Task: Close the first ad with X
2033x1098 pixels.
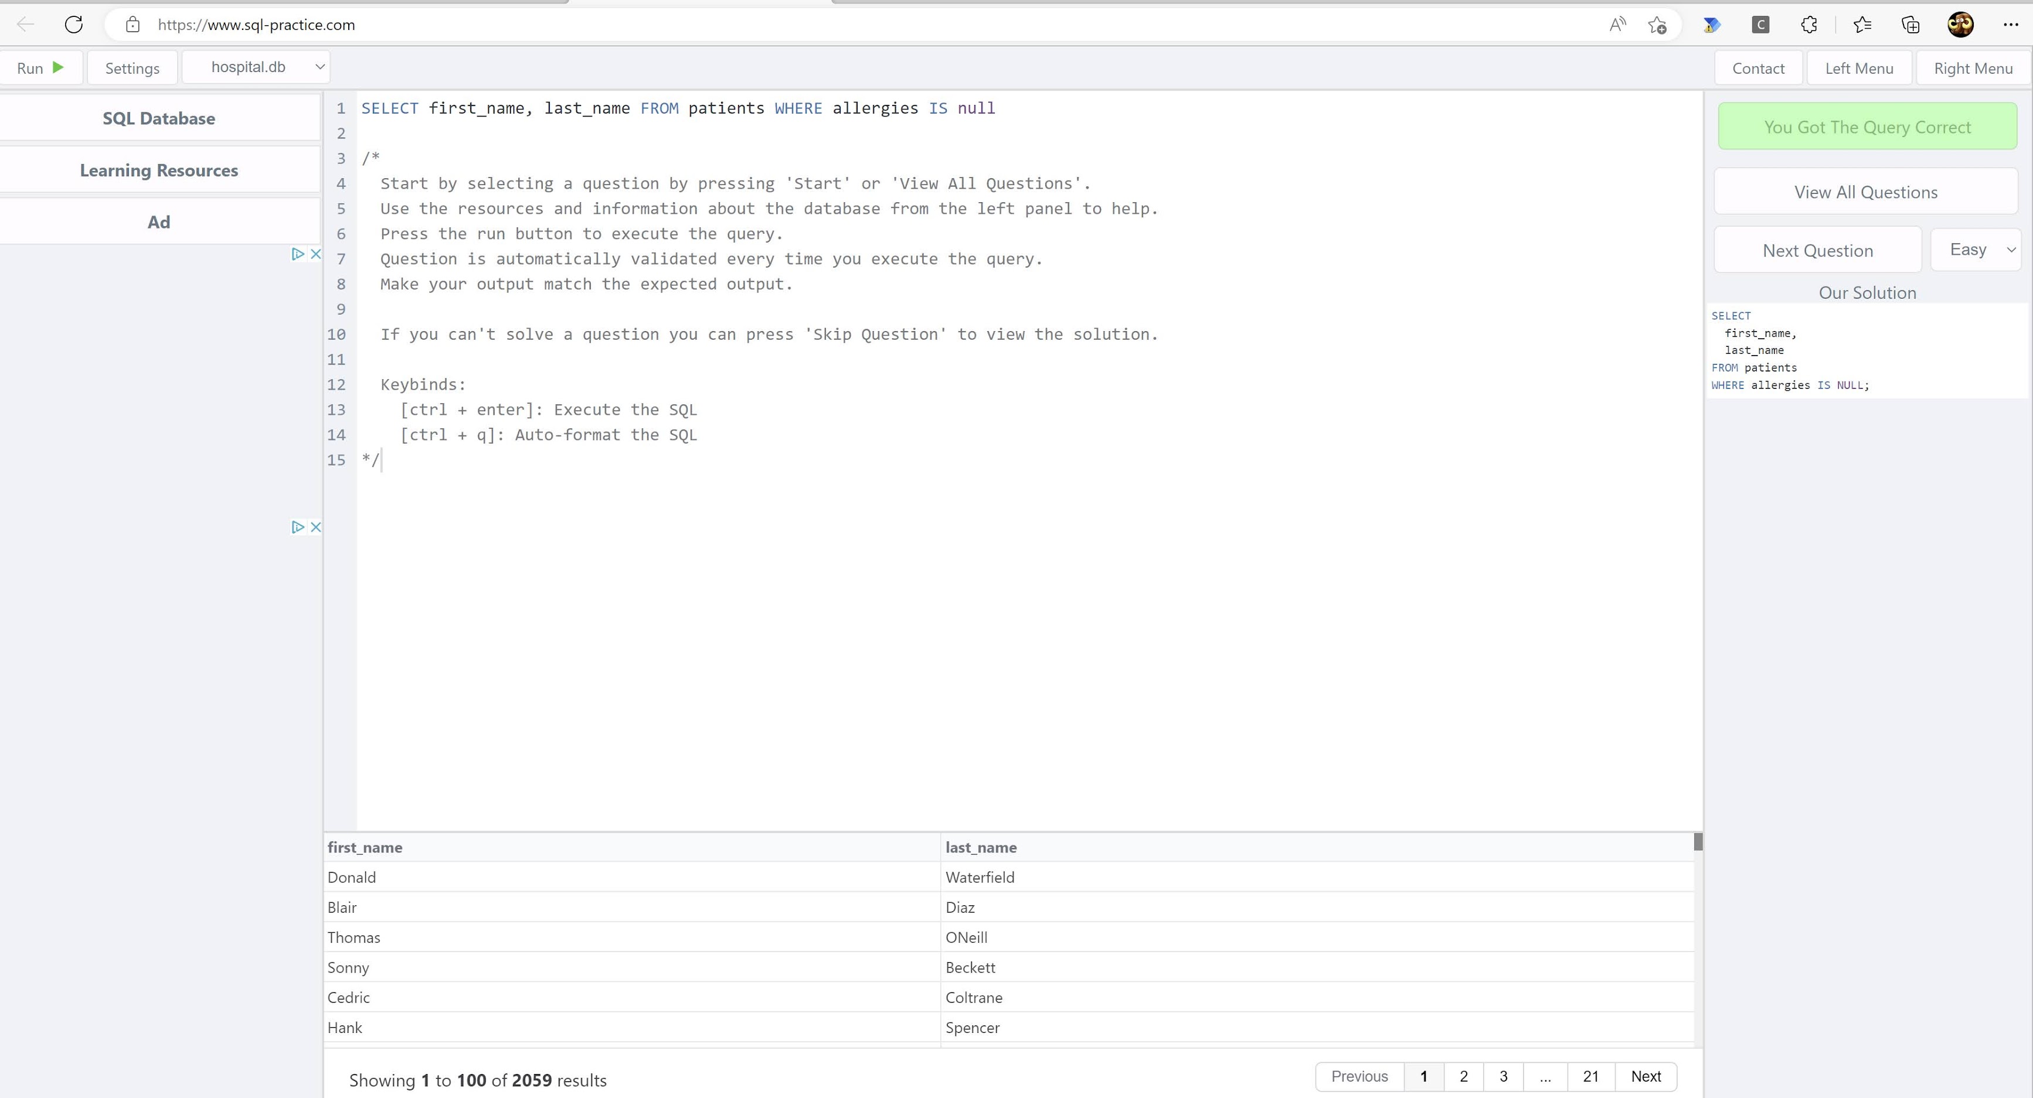Action: pos(316,254)
